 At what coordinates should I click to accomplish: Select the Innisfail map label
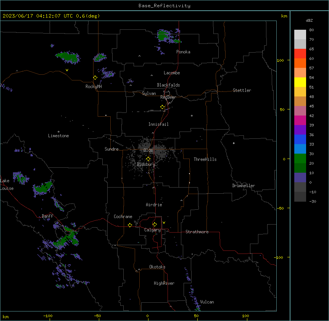[158, 124]
